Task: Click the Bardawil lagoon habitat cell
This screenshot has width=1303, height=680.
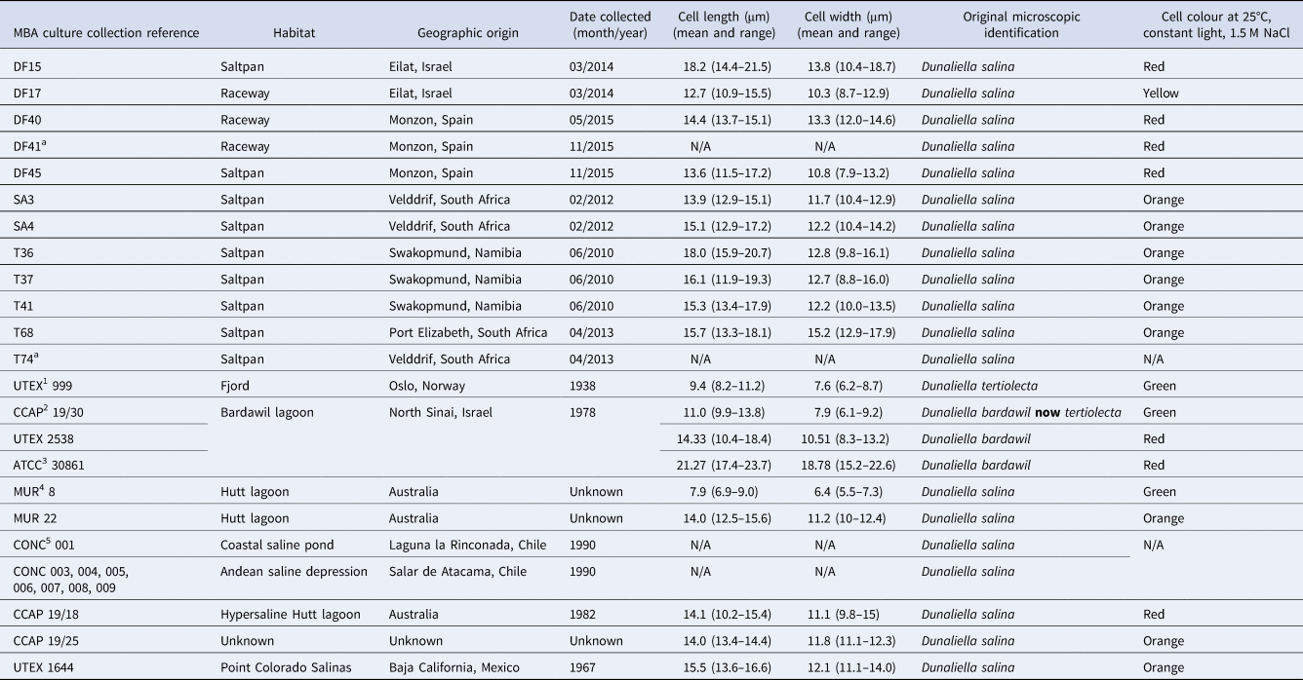Action: pyautogui.click(x=265, y=412)
